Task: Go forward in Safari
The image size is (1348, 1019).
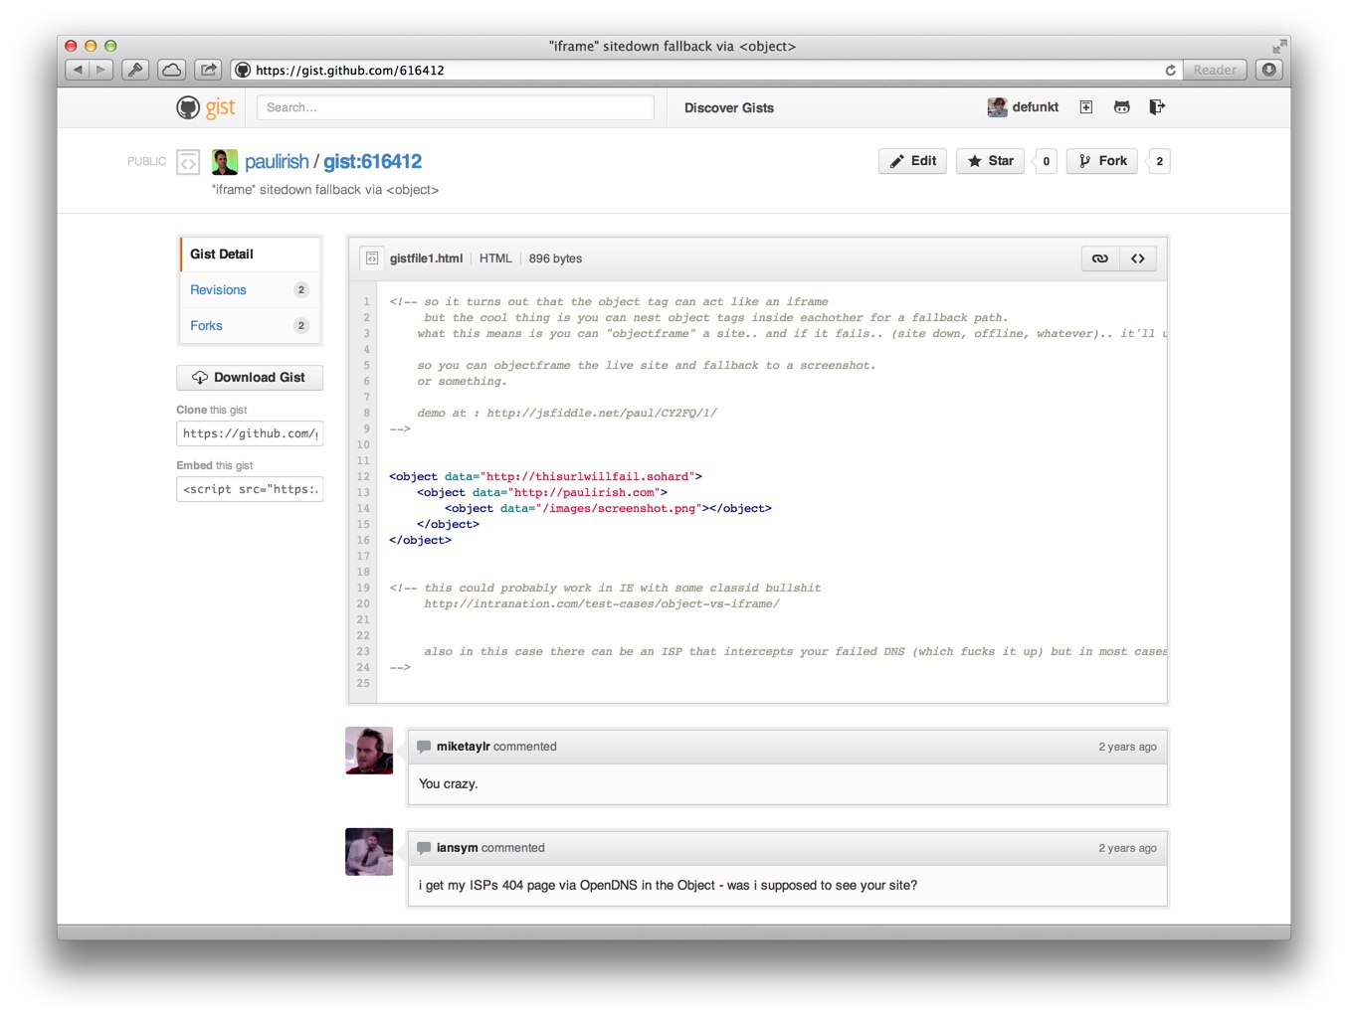Action: (101, 70)
